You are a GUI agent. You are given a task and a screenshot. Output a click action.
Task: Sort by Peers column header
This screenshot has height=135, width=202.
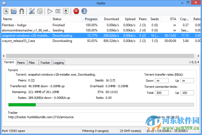(143, 19)
